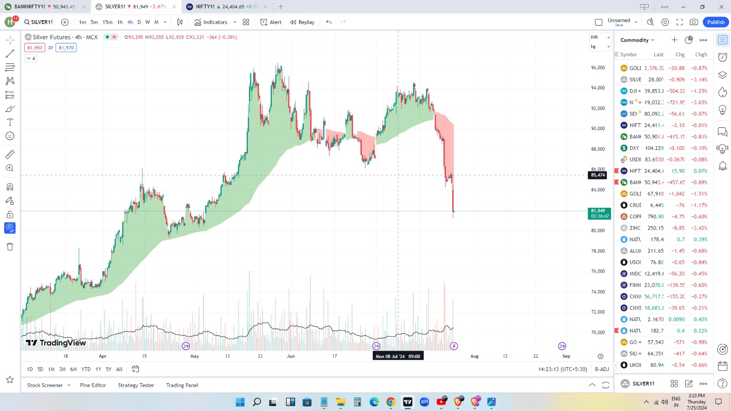Add a symbol to Commodity watchlist
731x411 pixels.
coord(674,40)
